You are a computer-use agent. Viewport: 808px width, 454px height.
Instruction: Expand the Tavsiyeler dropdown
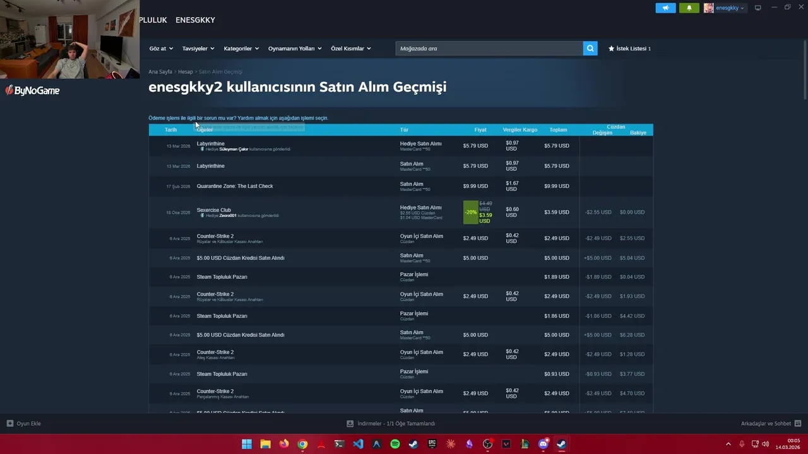[x=198, y=49]
